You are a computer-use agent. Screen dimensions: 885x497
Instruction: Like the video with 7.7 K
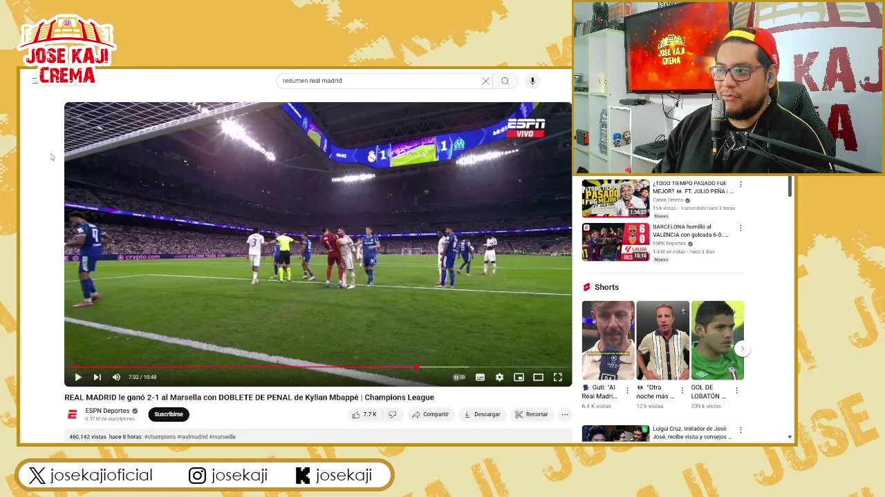364,414
